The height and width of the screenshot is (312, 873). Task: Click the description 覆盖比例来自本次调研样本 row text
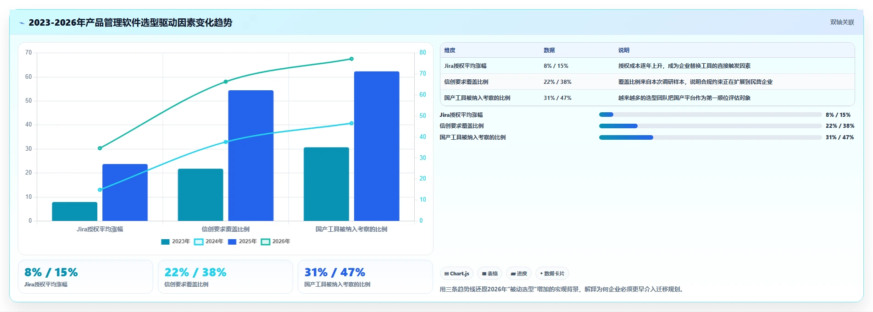click(695, 82)
